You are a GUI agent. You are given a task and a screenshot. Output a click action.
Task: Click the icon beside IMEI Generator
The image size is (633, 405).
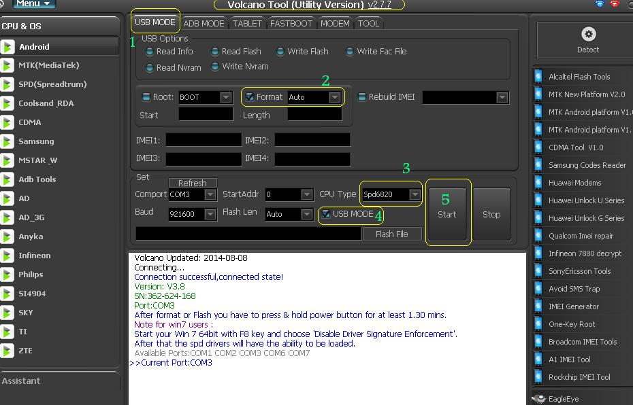tap(538, 306)
